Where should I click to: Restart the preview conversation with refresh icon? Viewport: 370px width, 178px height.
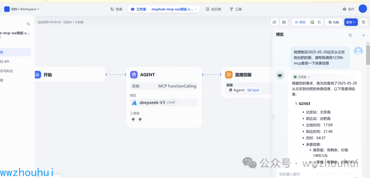pyautogui.click(x=350, y=35)
